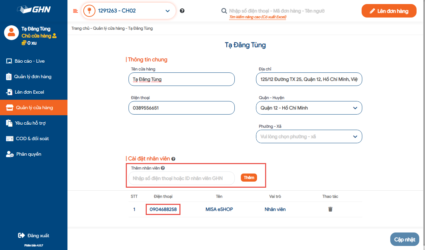The width and height of the screenshot is (425, 250).
Task: Open Tìm kiếm nâng cao link
Action: pyautogui.click(x=257, y=17)
